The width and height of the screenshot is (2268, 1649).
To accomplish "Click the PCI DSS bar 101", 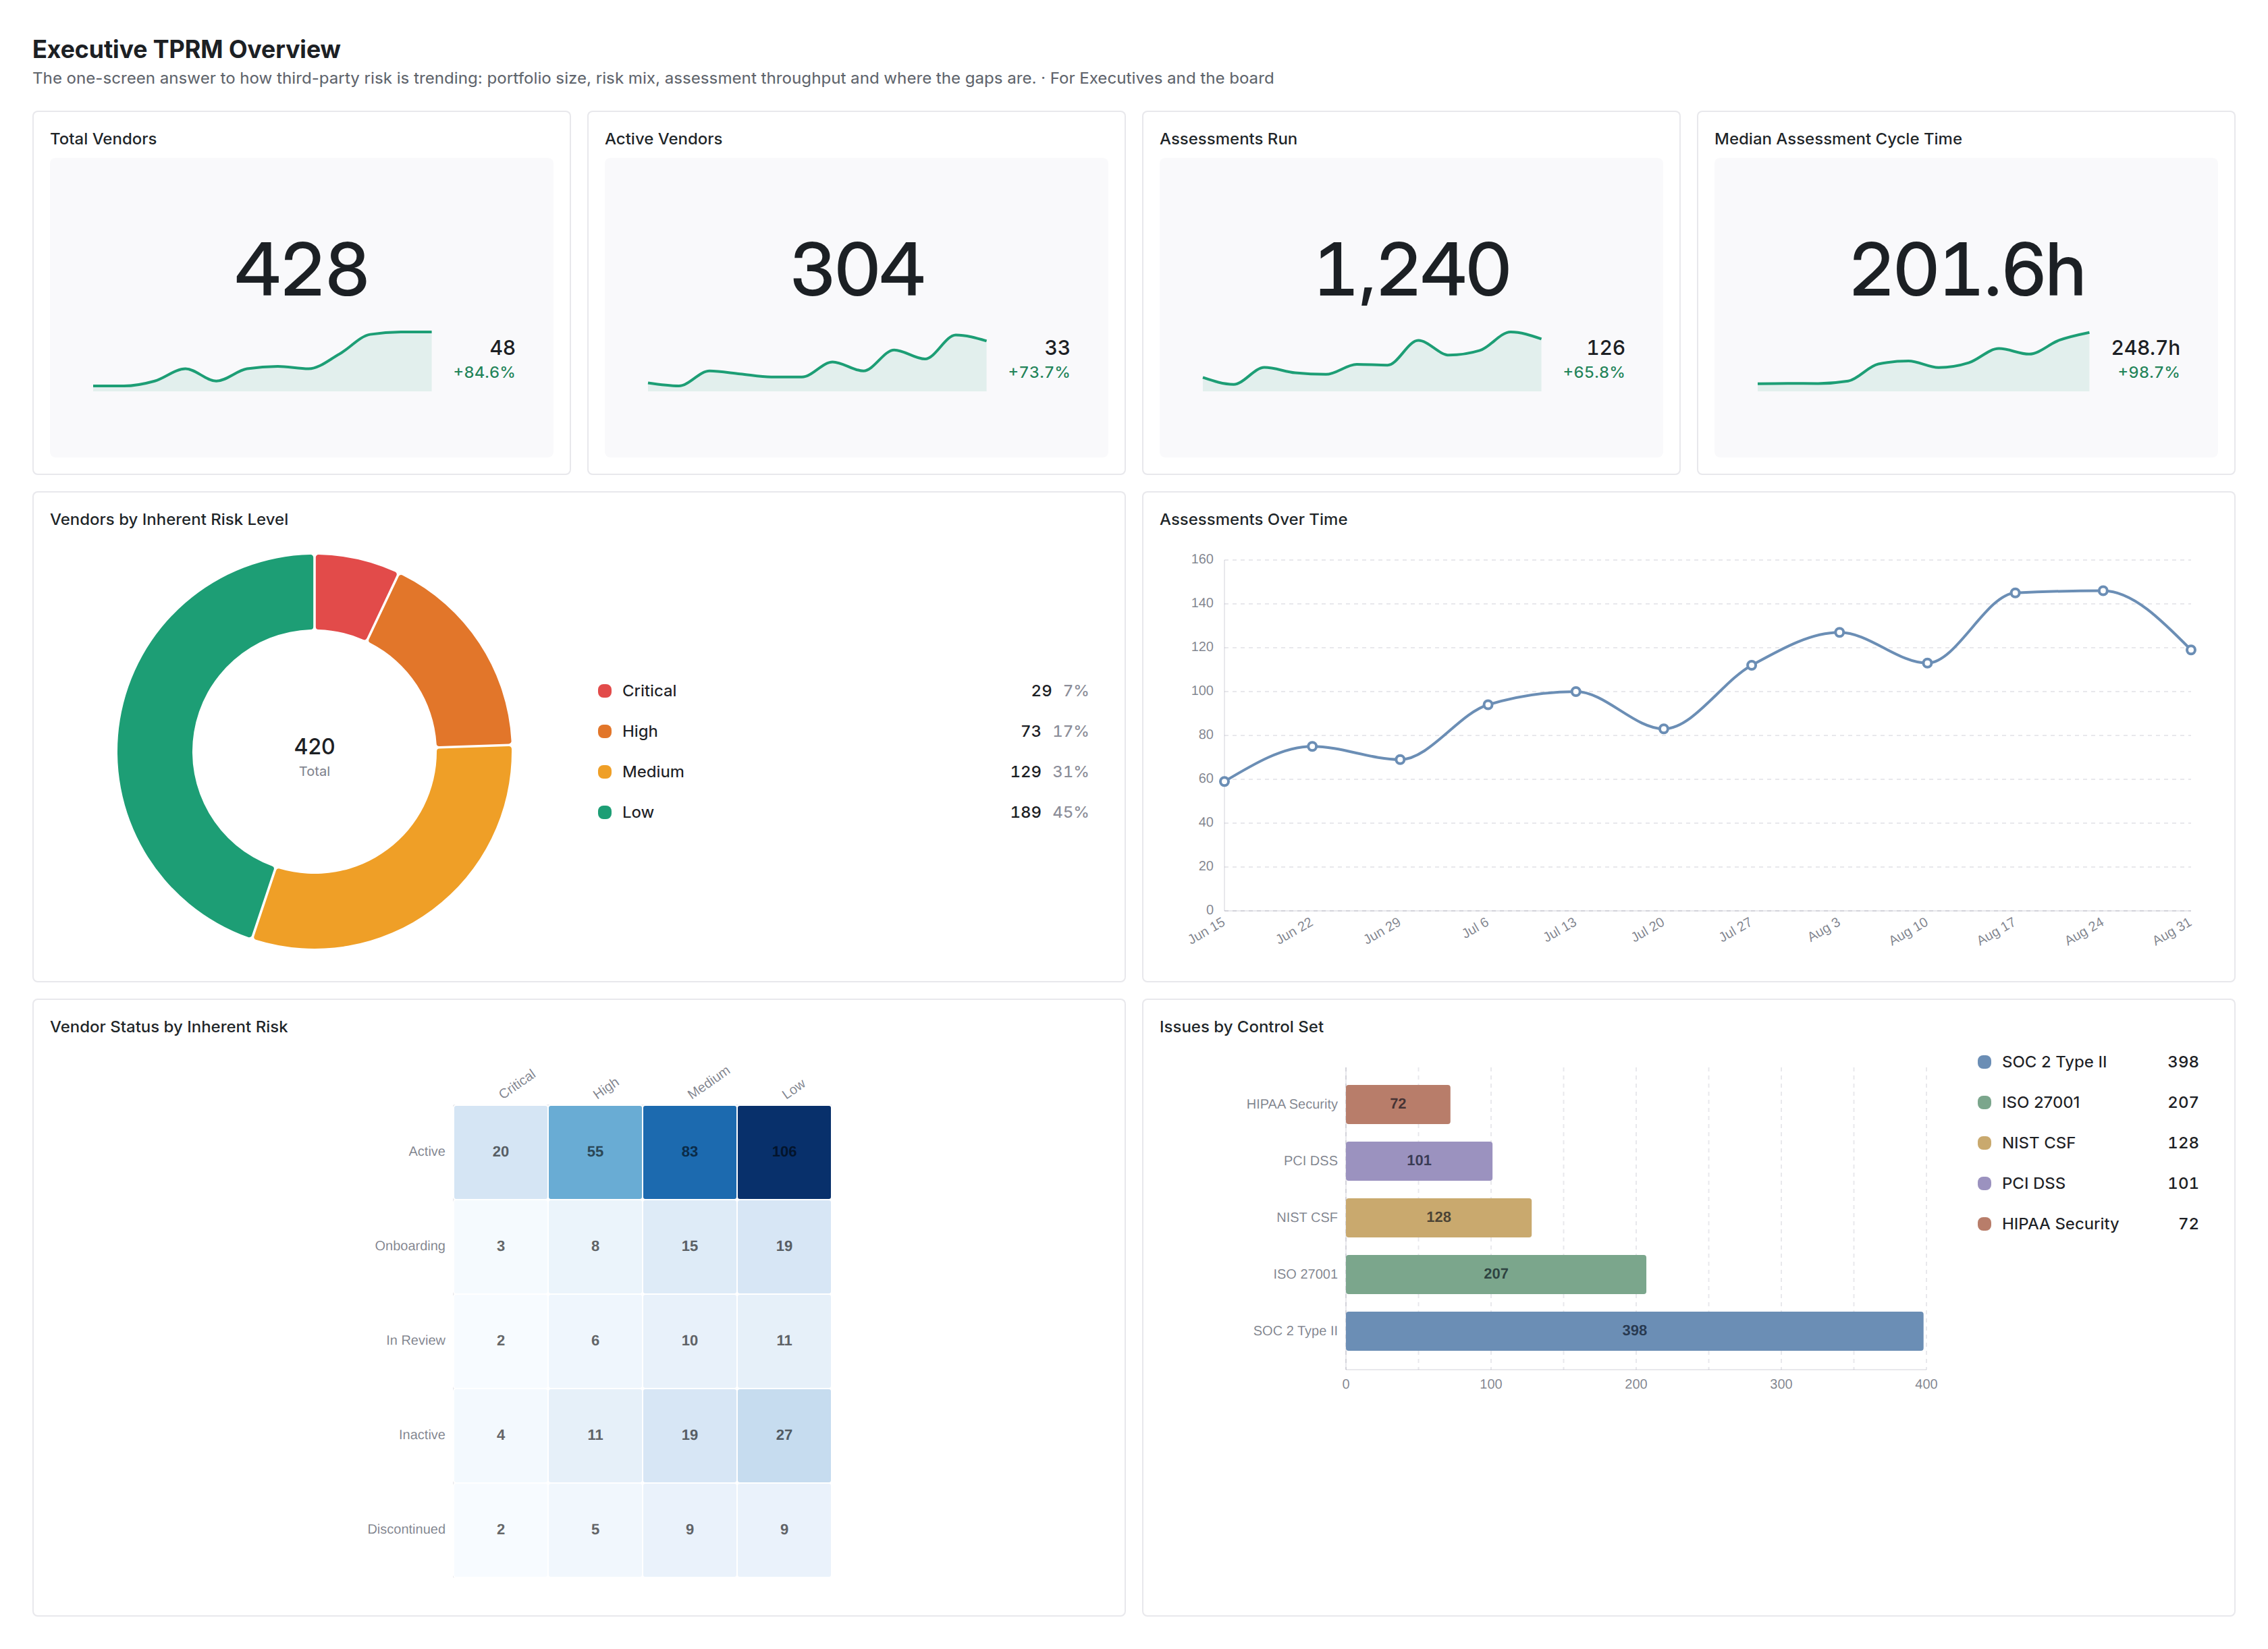I will [1418, 1161].
